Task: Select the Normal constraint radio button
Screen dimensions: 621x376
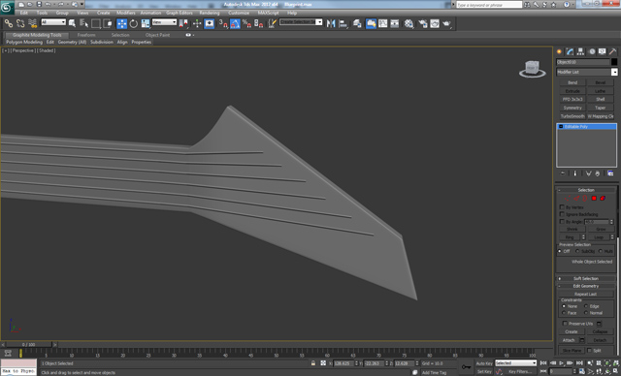Action: [x=586, y=313]
